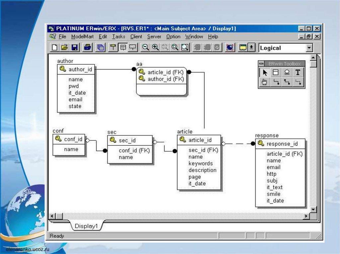Toggle the attribute-level display button
The width and height of the screenshot is (340, 254).
(123, 48)
